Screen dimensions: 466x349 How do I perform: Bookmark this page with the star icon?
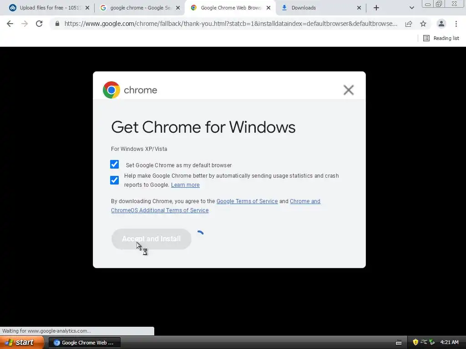tap(423, 24)
